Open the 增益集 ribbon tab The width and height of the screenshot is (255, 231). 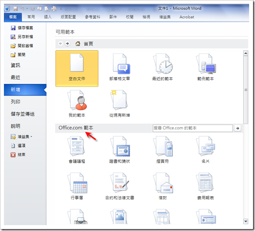(165, 17)
